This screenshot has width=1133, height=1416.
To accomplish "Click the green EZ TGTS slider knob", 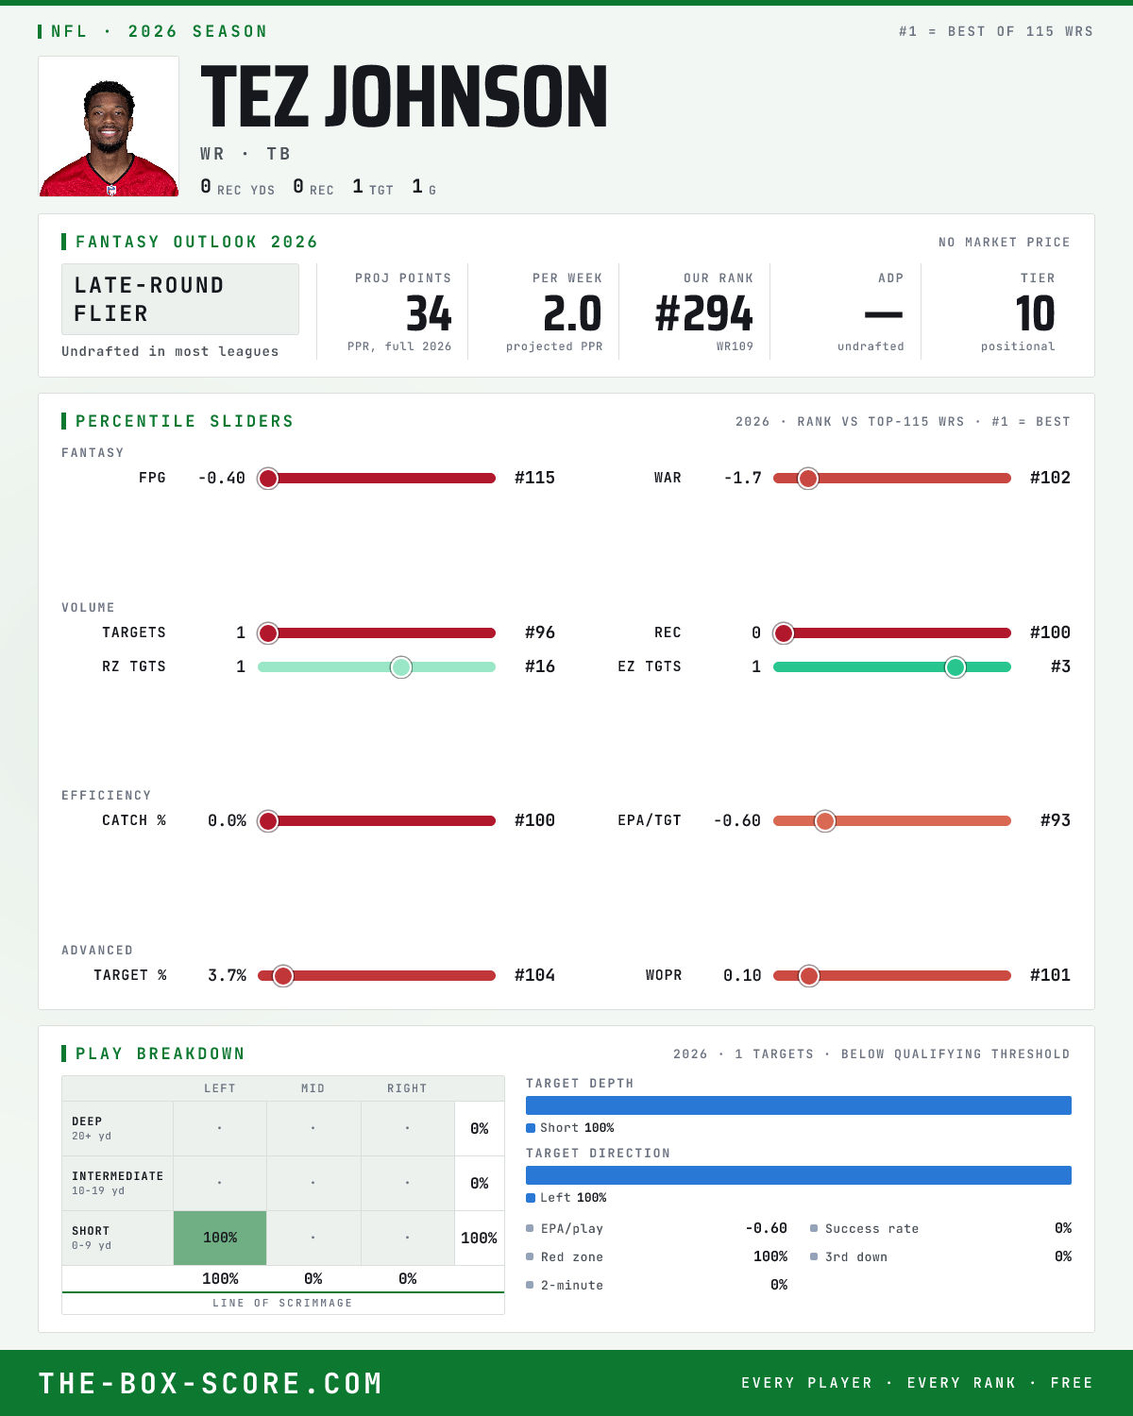I will click(955, 667).
